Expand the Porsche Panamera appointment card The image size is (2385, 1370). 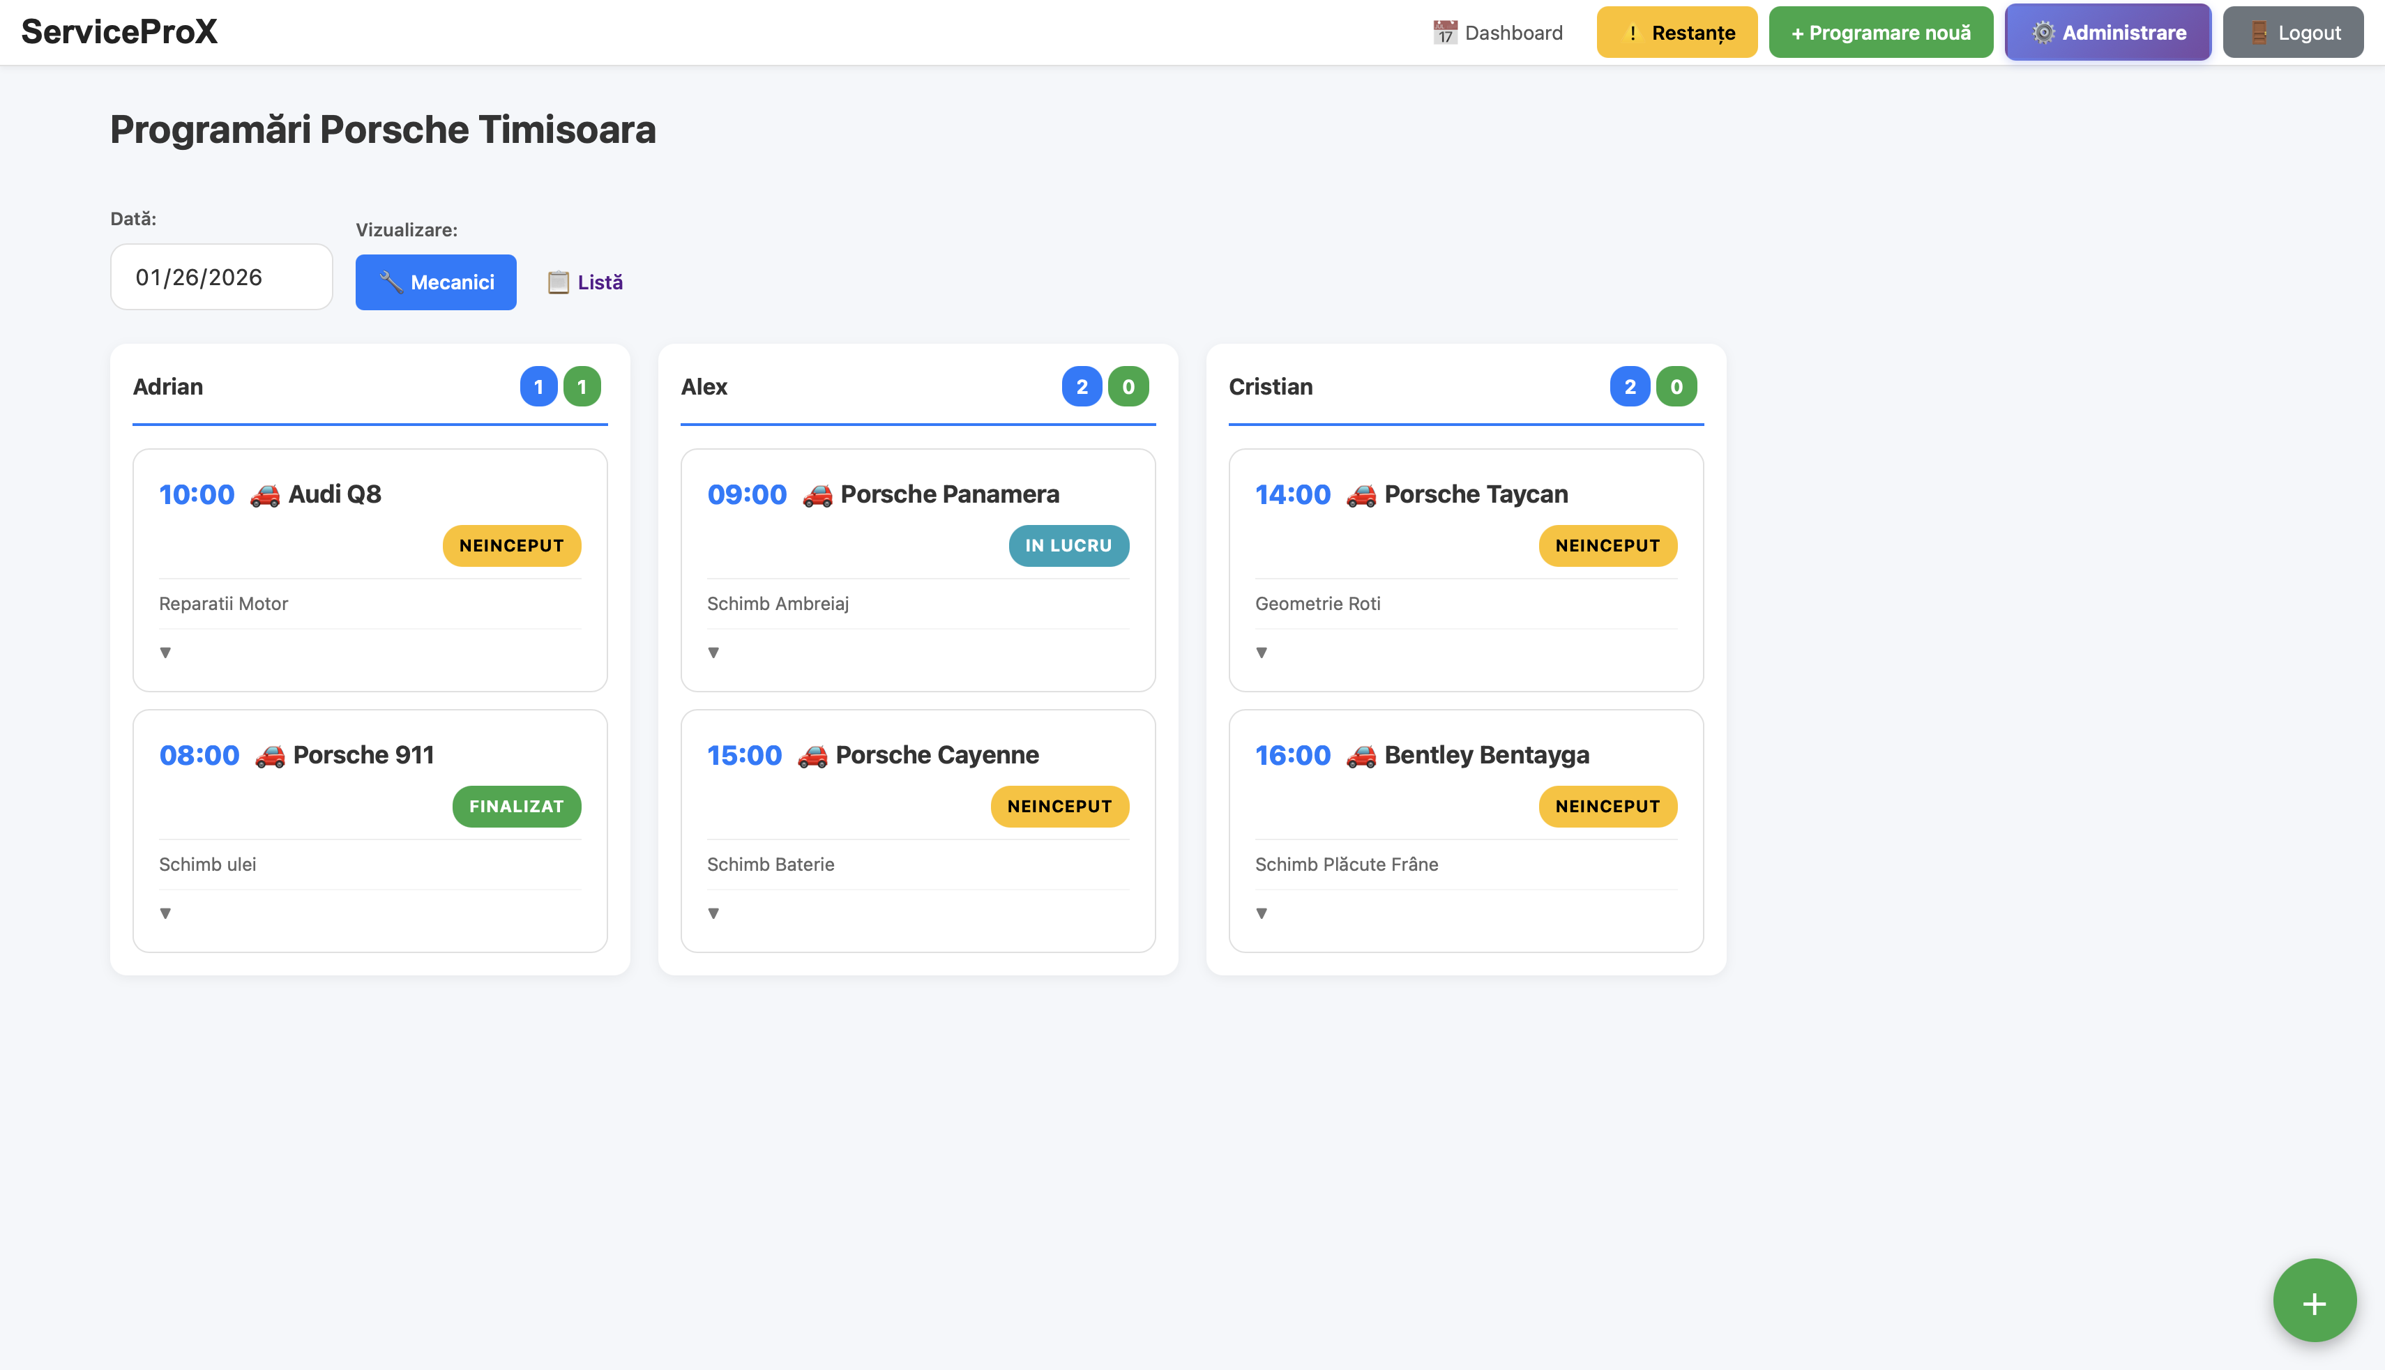tap(714, 652)
